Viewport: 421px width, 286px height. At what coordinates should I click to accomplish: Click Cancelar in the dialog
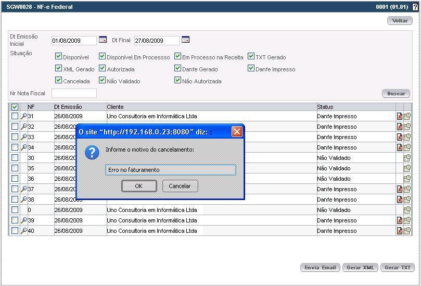[180, 186]
